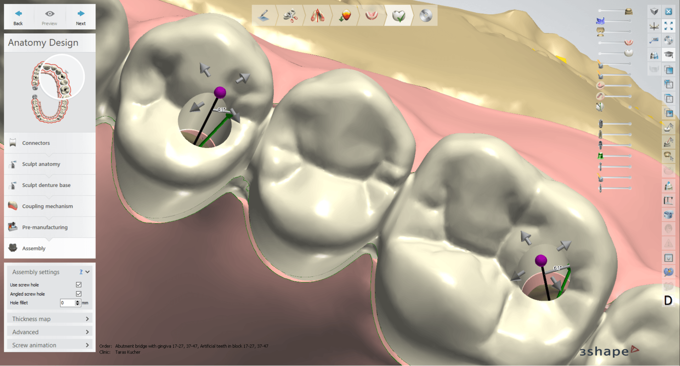Toggle the zoom-to-fit view control
Image resolution: width=680 pixels, height=366 pixels.
click(x=669, y=26)
